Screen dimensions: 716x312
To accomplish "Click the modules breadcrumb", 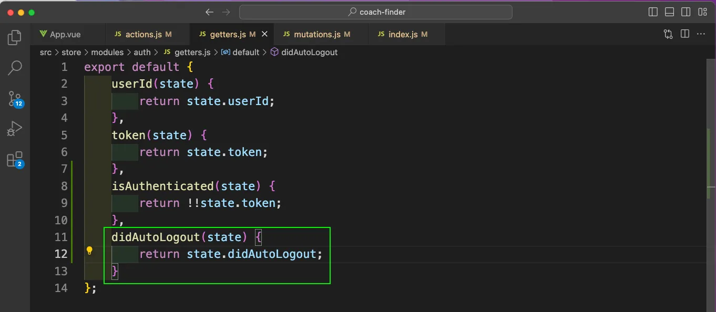I will click(107, 53).
